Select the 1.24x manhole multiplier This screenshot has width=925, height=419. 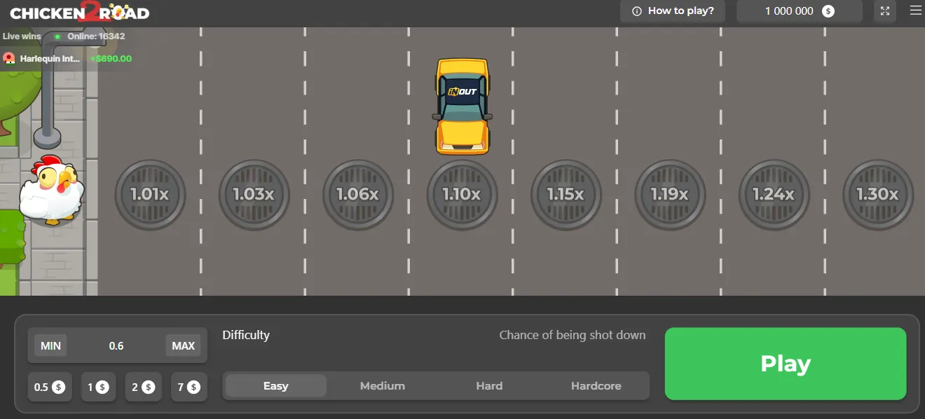(774, 195)
